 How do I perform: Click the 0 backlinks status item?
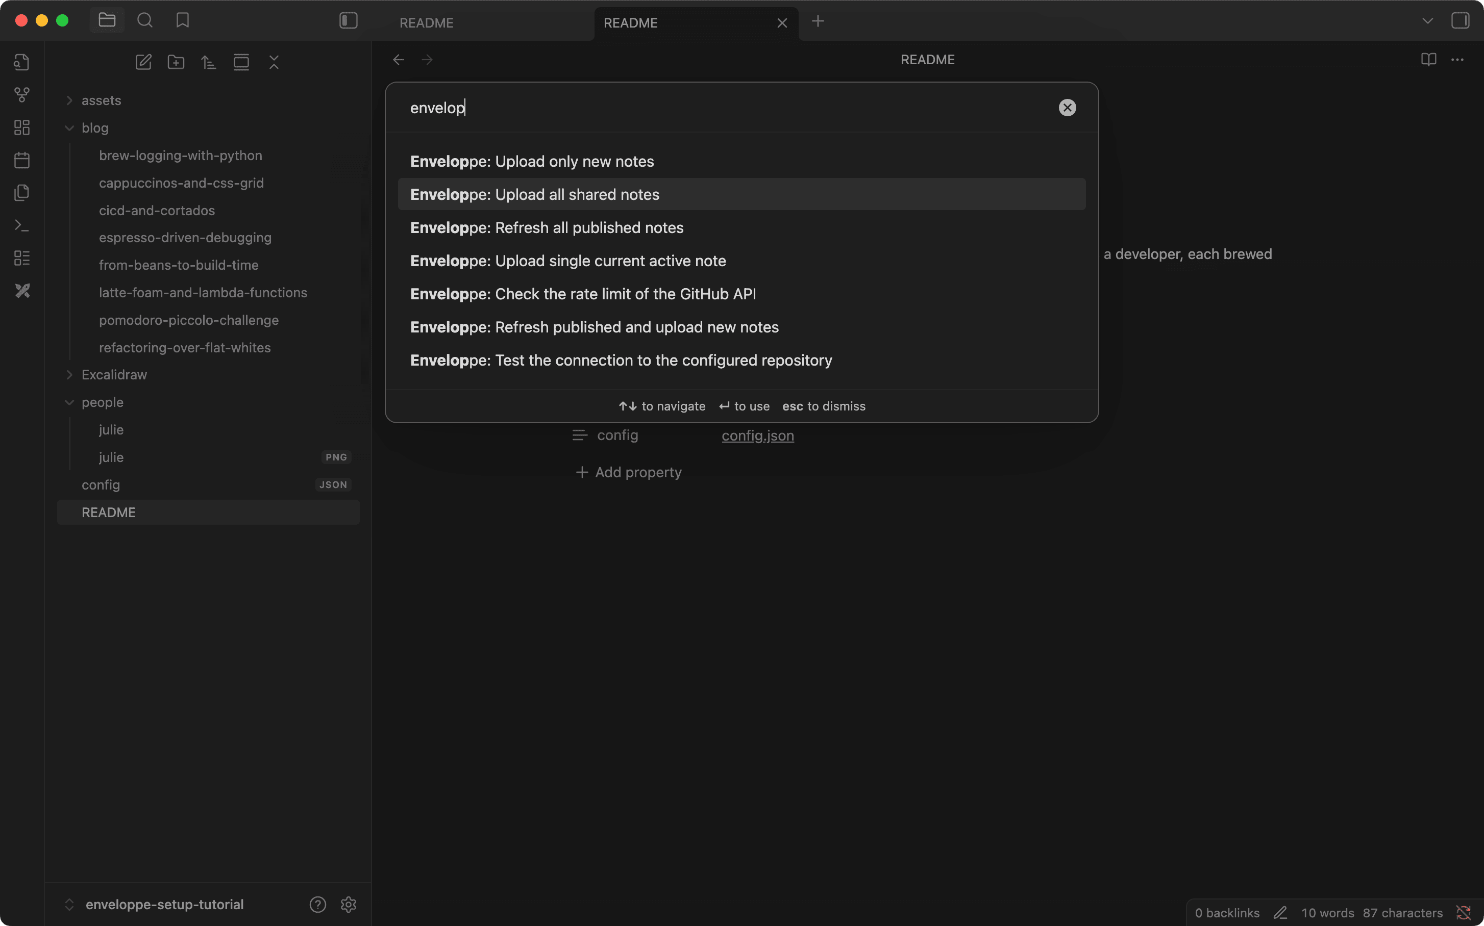[x=1227, y=913]
